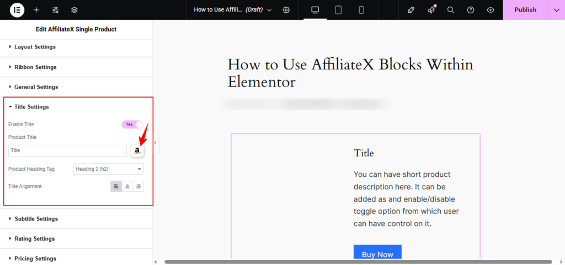Open page settings gear icon

click(x=286, y=10)
